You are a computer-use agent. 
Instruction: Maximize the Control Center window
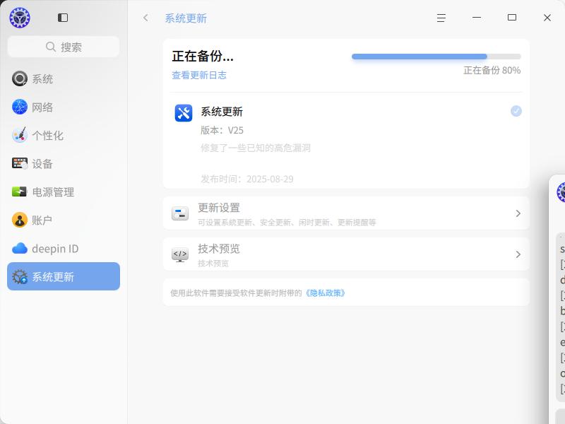pos(511,17)
